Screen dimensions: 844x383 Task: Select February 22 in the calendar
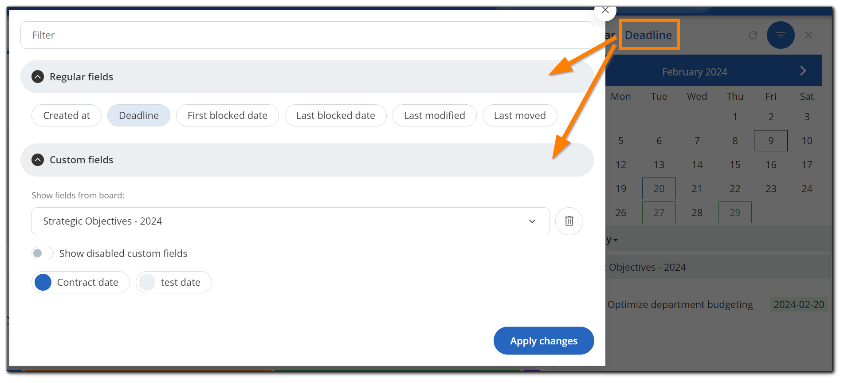[735, 189]
